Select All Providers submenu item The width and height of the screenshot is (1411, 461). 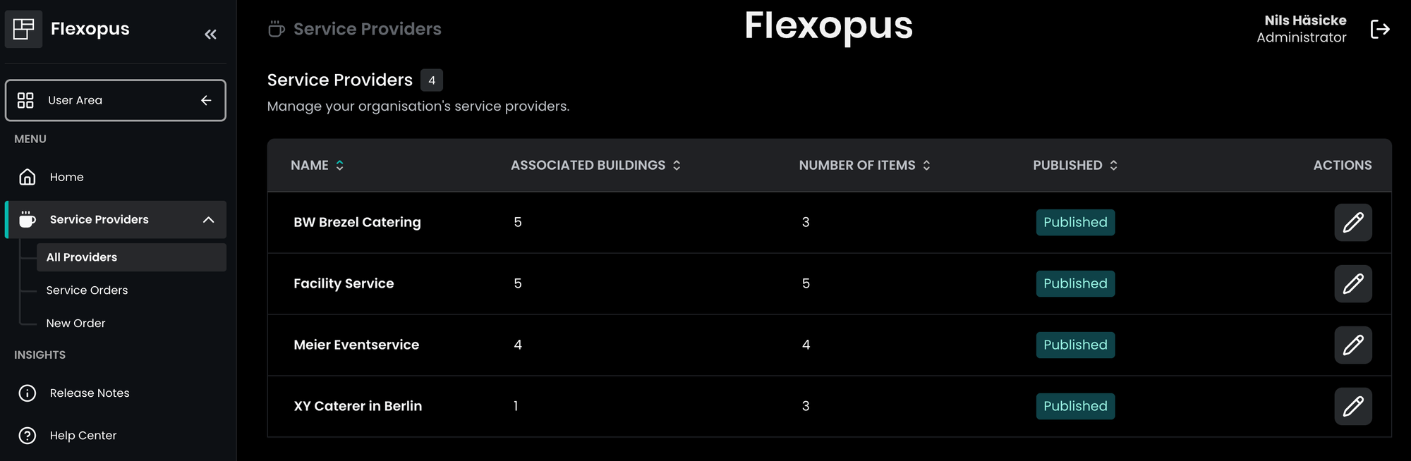click(82, 257)
